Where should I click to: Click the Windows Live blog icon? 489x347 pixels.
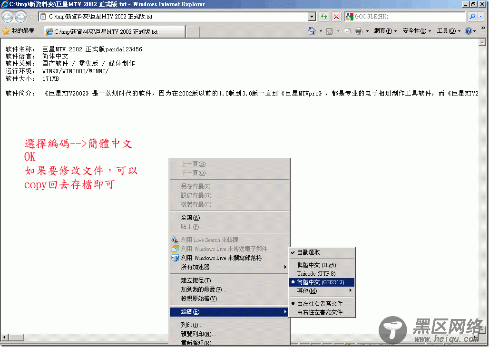pyautogui.click(x=175, y=258)
